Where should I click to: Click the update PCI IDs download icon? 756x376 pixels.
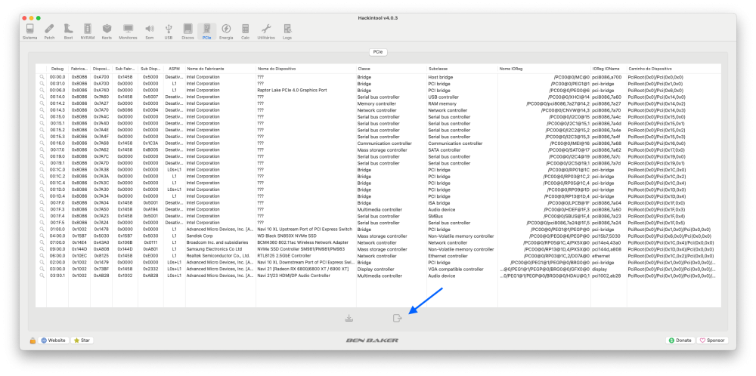(x=349, y=318)
